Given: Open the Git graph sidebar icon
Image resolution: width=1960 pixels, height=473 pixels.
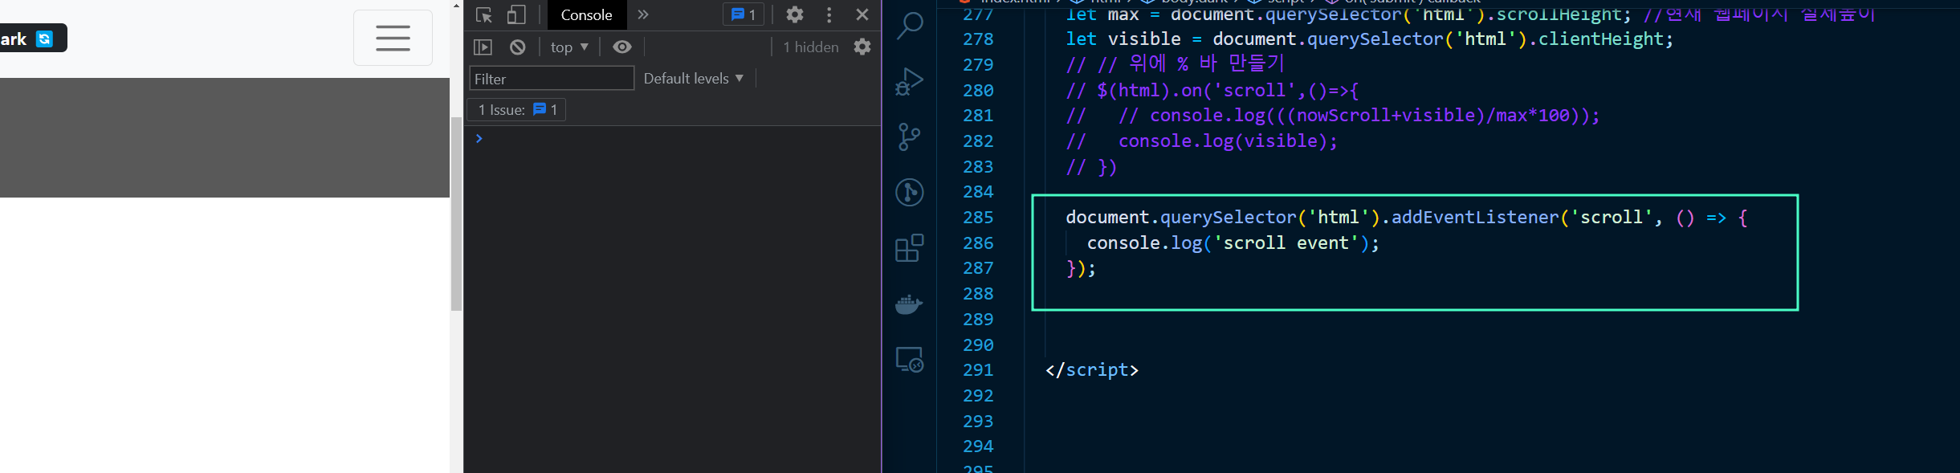Looking at the screenshot, I should click(909, 192).
